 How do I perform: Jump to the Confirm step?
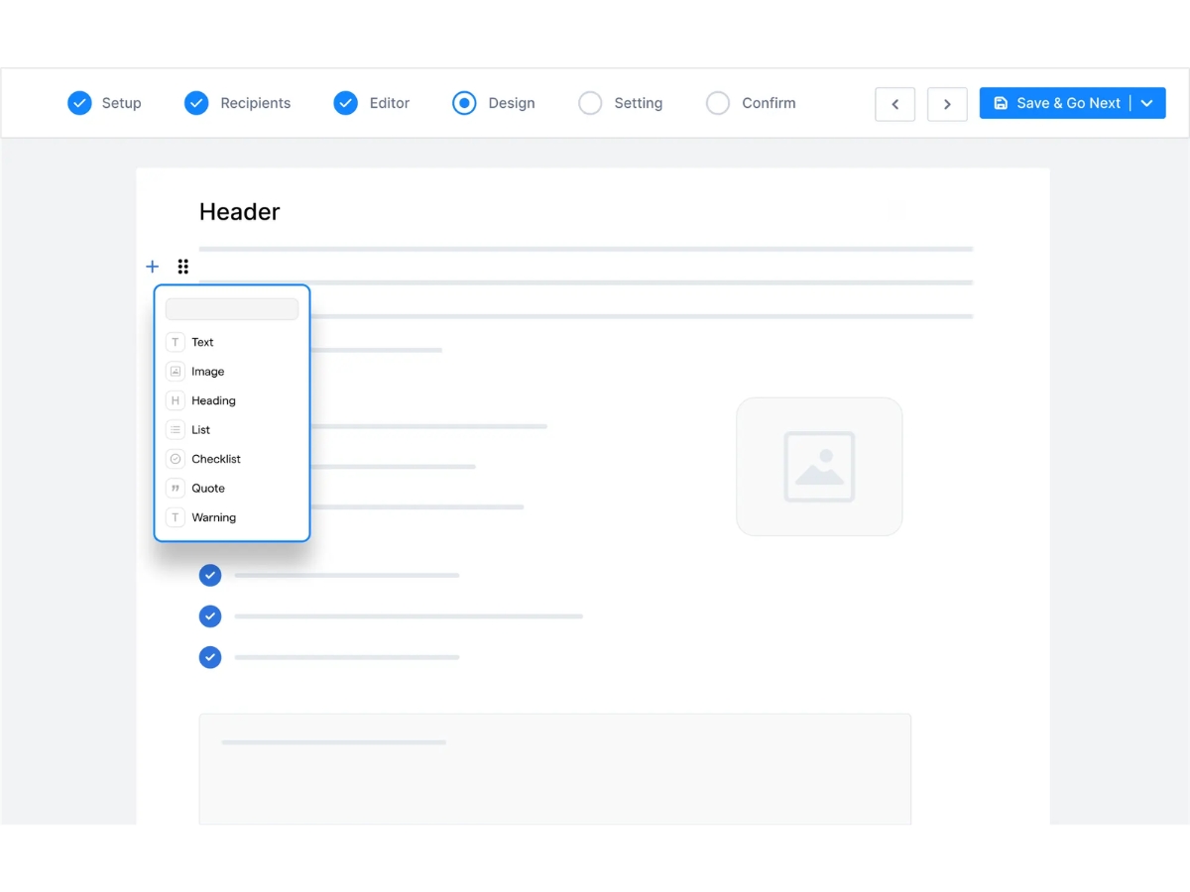pos(751,103)
